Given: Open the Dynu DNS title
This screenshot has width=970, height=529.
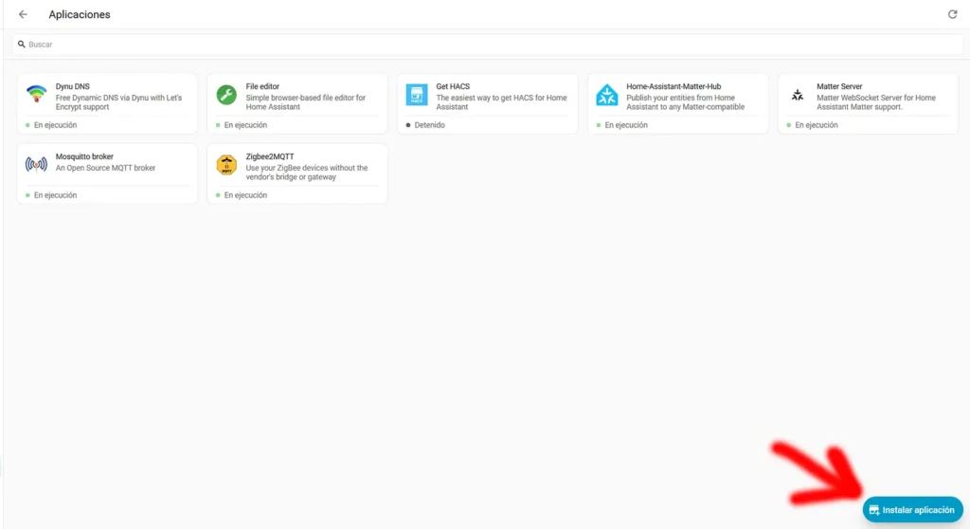Looking at the screenshot, I should [x=72, y=86].
